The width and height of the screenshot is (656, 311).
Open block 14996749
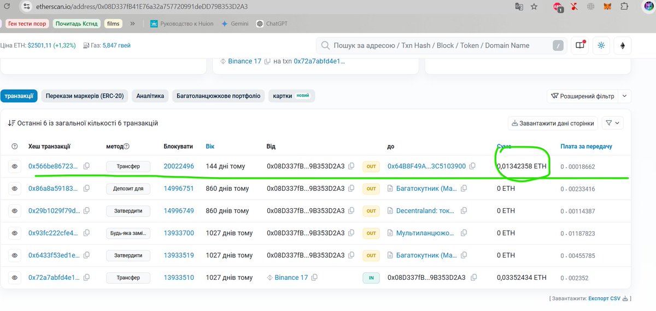[x=179, y=211]
